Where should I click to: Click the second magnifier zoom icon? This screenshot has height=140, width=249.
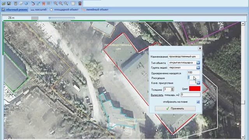(61, 3)
